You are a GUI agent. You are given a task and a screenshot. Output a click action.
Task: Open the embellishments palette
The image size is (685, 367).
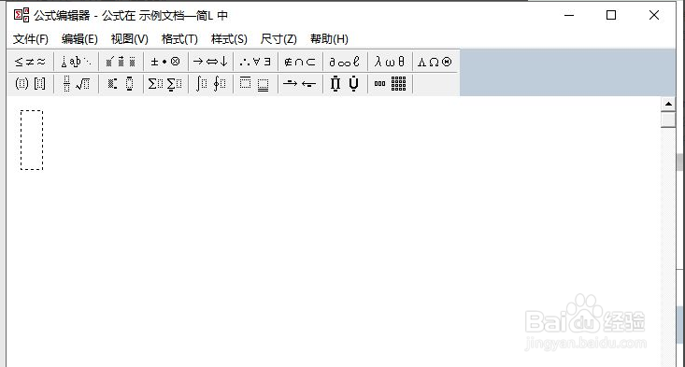(x=121, y=62)
